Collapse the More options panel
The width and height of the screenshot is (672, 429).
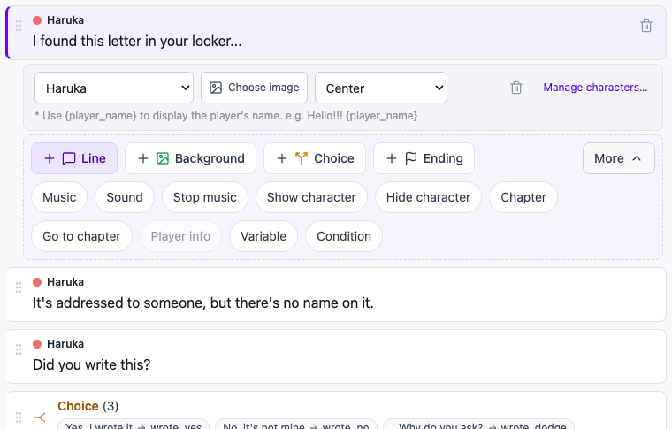(x=618, y=158)
